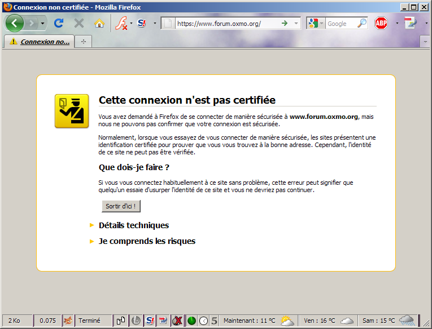
Task: Click the 'Sortir d'ici !' button
Action: 121,206
